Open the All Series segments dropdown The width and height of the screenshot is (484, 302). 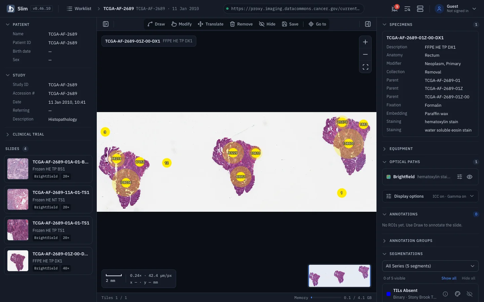coord(430,266)
